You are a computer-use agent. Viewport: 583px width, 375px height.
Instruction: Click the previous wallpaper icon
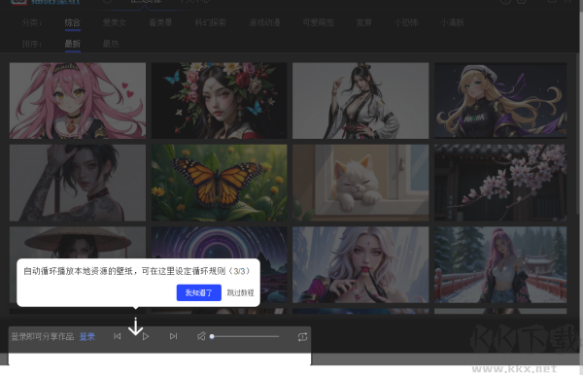(x=118, y=336)
